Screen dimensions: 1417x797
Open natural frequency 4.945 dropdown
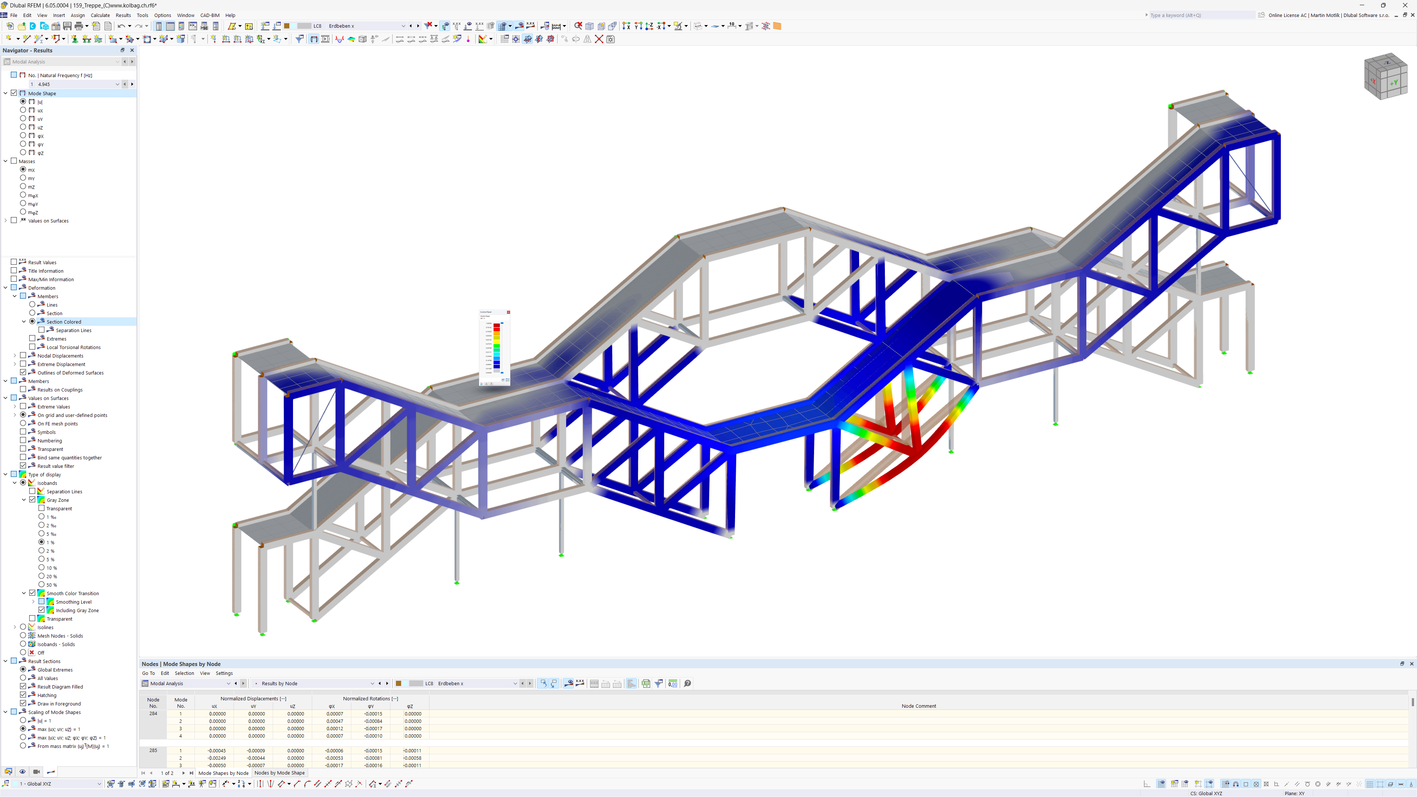click(x=117, y=84)
